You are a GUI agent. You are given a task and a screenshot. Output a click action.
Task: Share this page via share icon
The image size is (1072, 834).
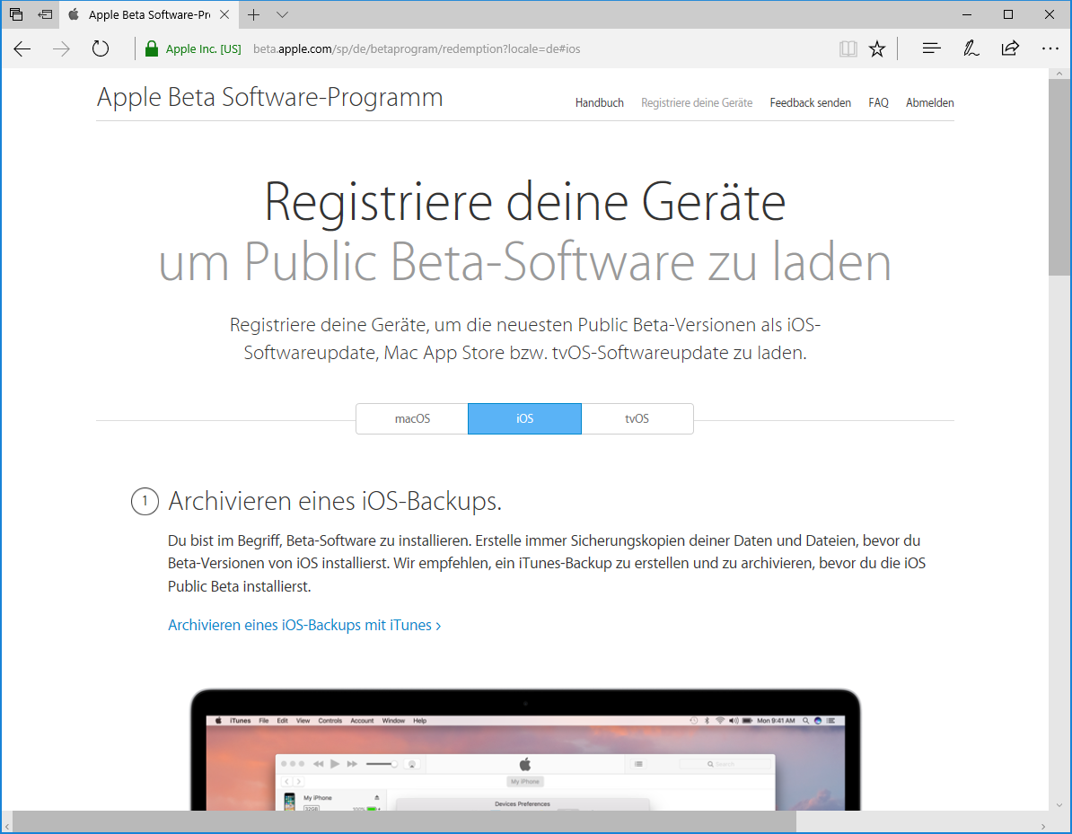(1010, 49)
